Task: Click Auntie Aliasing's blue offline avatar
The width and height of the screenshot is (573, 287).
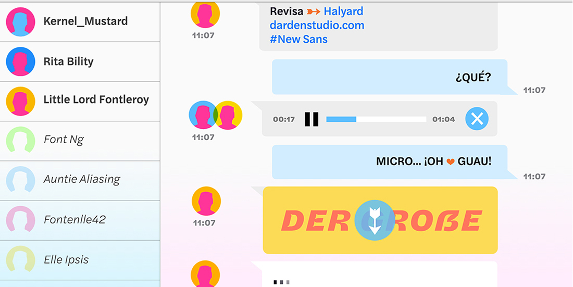Action: click(x=20, y=180)
